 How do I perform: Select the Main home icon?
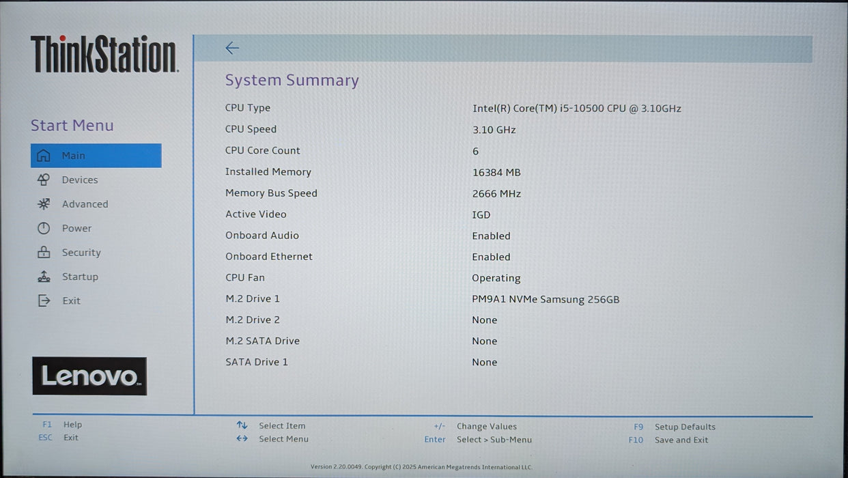(44, 156)
